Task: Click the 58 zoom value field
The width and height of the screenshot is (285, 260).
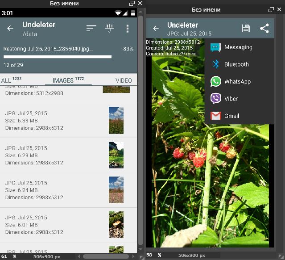Action: pos(149,255)
